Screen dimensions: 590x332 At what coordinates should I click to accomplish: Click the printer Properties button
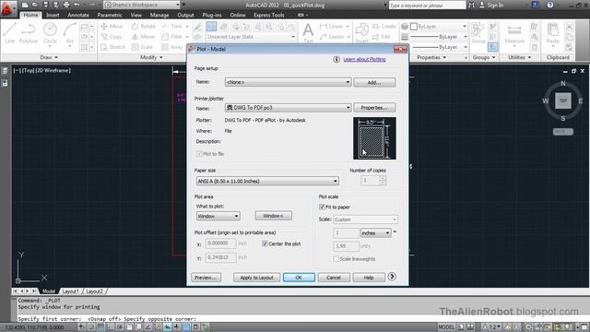pos(374,108)
